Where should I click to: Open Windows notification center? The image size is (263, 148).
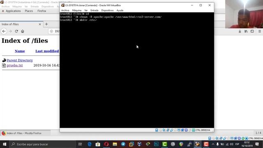coord(257,144)
